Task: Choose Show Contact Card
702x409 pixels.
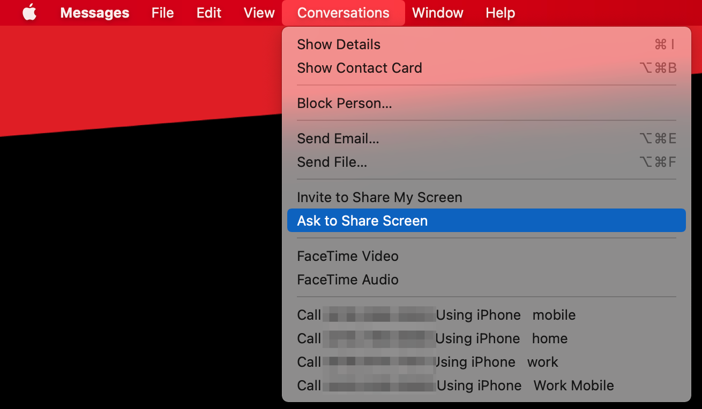Action: [487, 68]
